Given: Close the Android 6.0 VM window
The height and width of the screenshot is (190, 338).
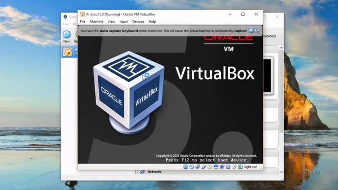Looking at the screenshot, I should [x=256, y=14].
